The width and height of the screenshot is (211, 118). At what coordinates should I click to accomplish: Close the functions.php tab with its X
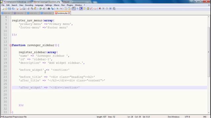pyautogui.click(x=69, y=13)
